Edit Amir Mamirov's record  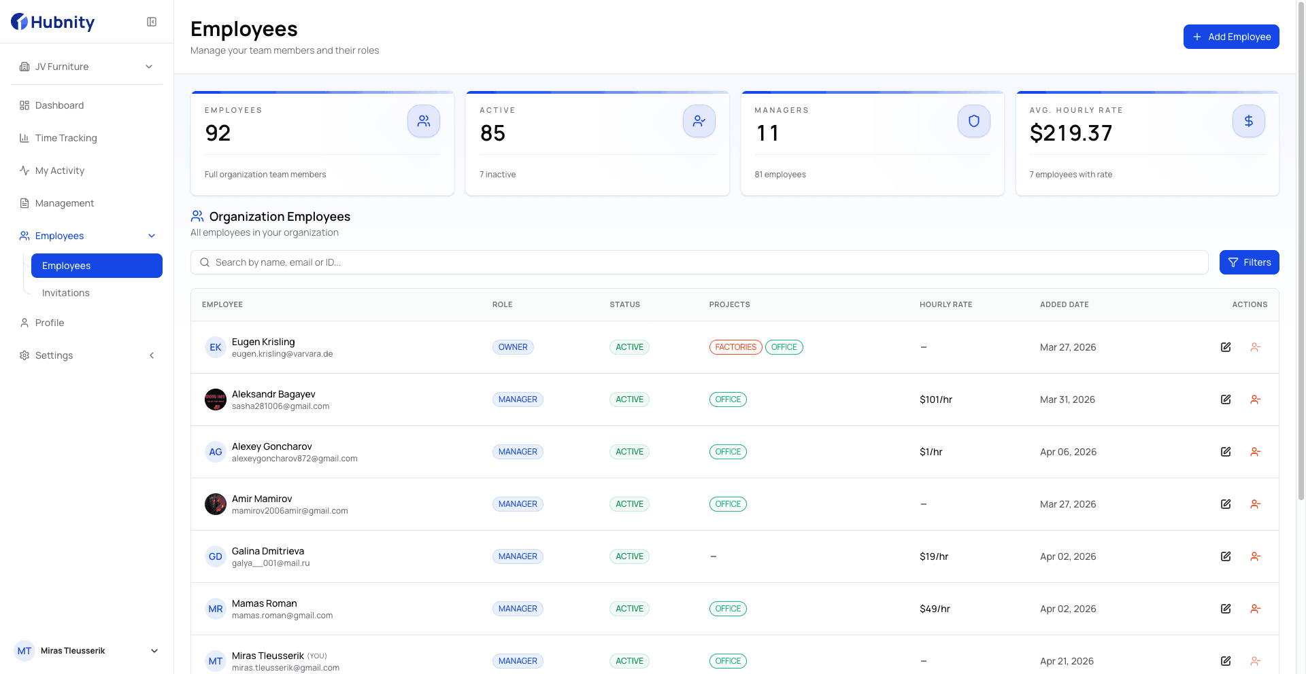[x=1226, y=504]
